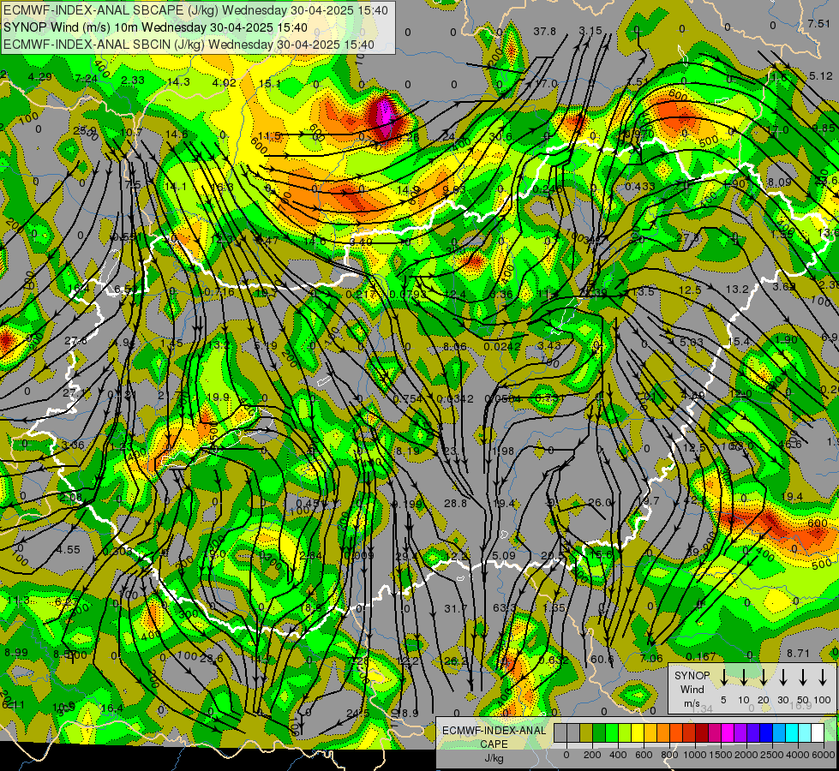The height and width of the screenshot is (771, 839).
Task: Click the title line 'ECMWF-INDEX-ANAL SBCIN (J/kg)'
Action: click(189, 45)
